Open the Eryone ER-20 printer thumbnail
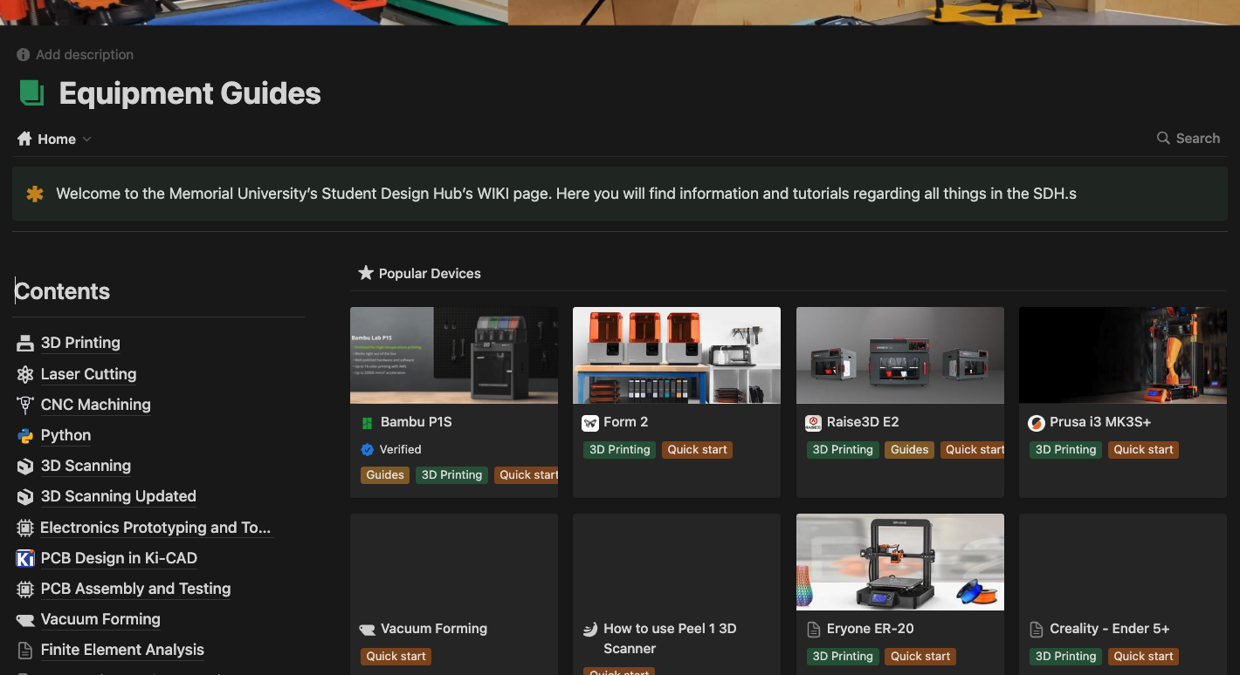 coord(900,562)
